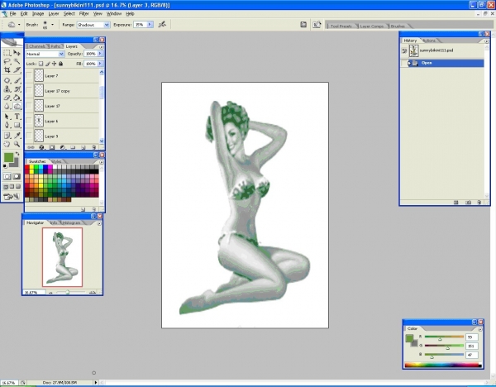Open the Tool Presets well tab

coord(341,26)
